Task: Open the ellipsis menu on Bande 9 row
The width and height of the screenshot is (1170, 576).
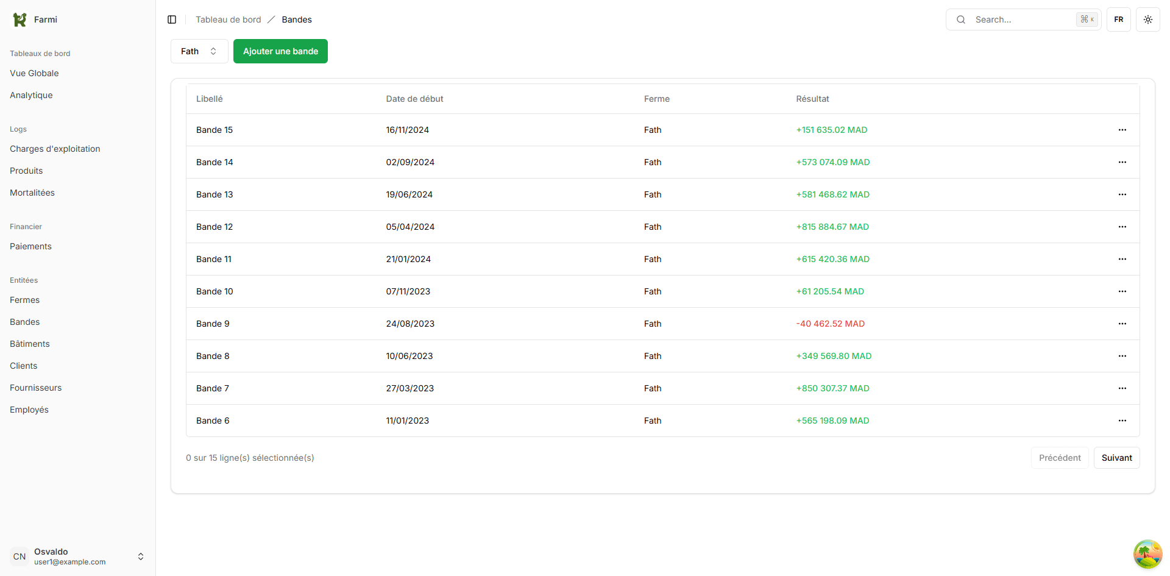Action: pyautogui.click(x=1123, y=324)
